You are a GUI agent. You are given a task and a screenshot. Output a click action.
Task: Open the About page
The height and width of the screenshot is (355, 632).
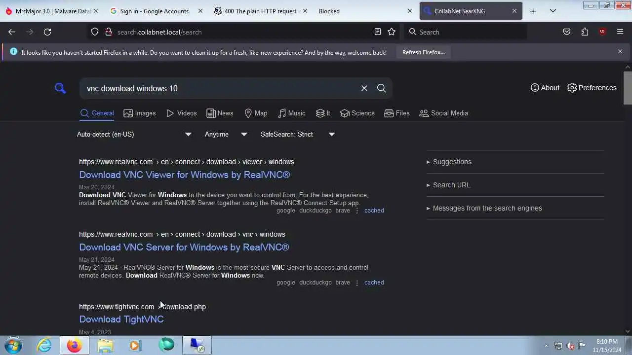545,88
